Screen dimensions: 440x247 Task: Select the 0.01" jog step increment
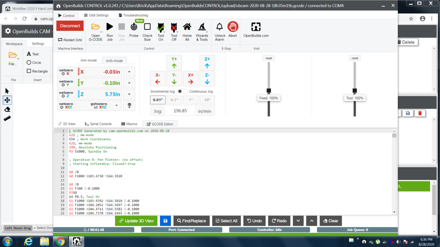[x=158, y=100]
